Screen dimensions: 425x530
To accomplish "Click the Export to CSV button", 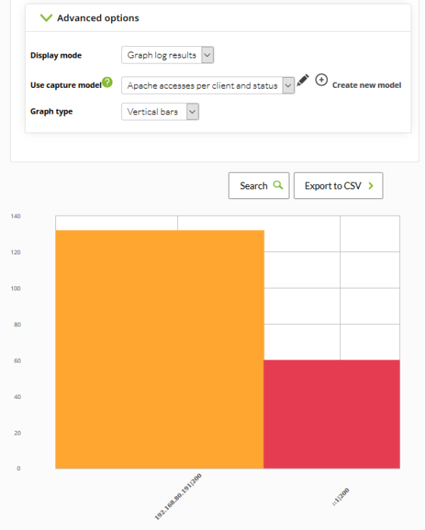I will [338, 185].
